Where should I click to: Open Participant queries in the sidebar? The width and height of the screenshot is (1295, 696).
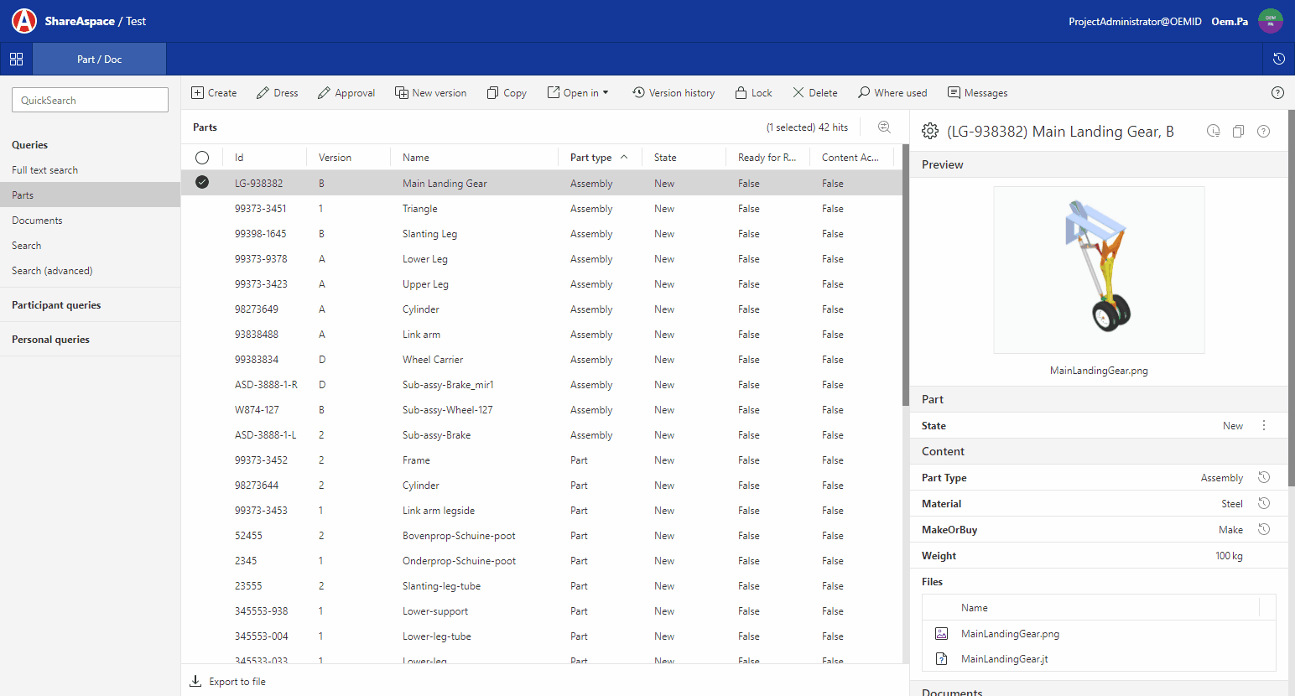coord(58,304)
